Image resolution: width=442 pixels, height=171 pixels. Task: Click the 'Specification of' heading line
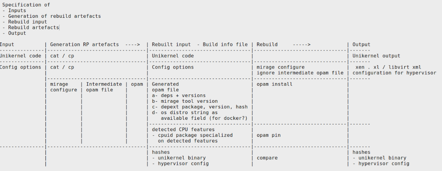(26, 5)
